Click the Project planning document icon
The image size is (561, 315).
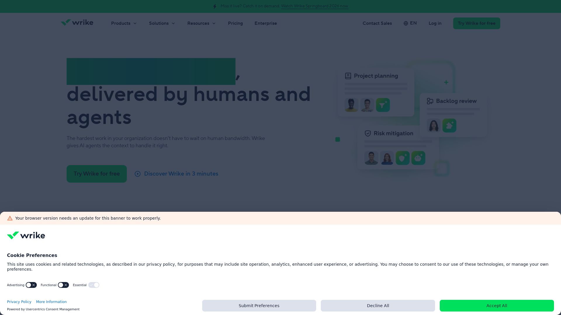tap(348, 76)
